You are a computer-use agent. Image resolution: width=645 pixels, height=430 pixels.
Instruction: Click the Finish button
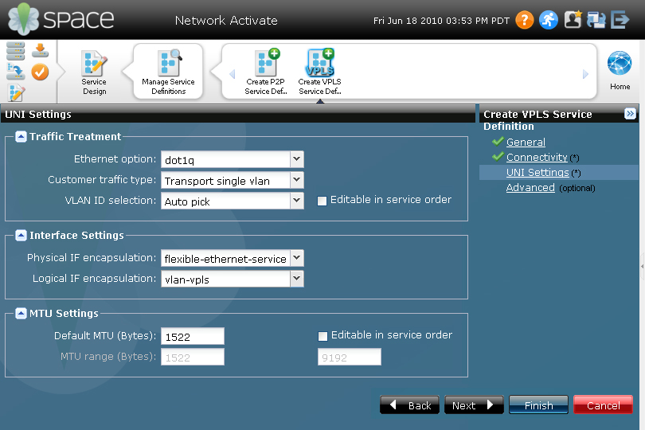pyautogui.click(x=538, y=405)
